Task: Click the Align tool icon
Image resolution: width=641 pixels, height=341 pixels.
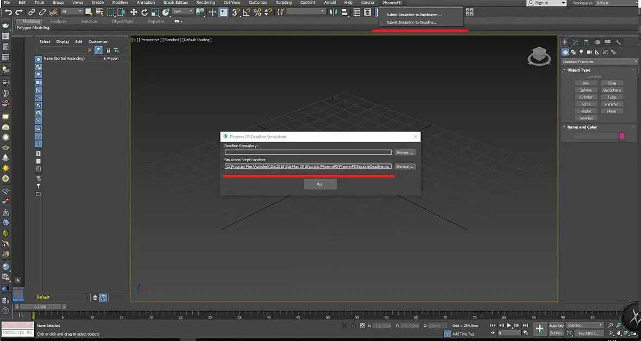Action: click(x=345, y=12)
